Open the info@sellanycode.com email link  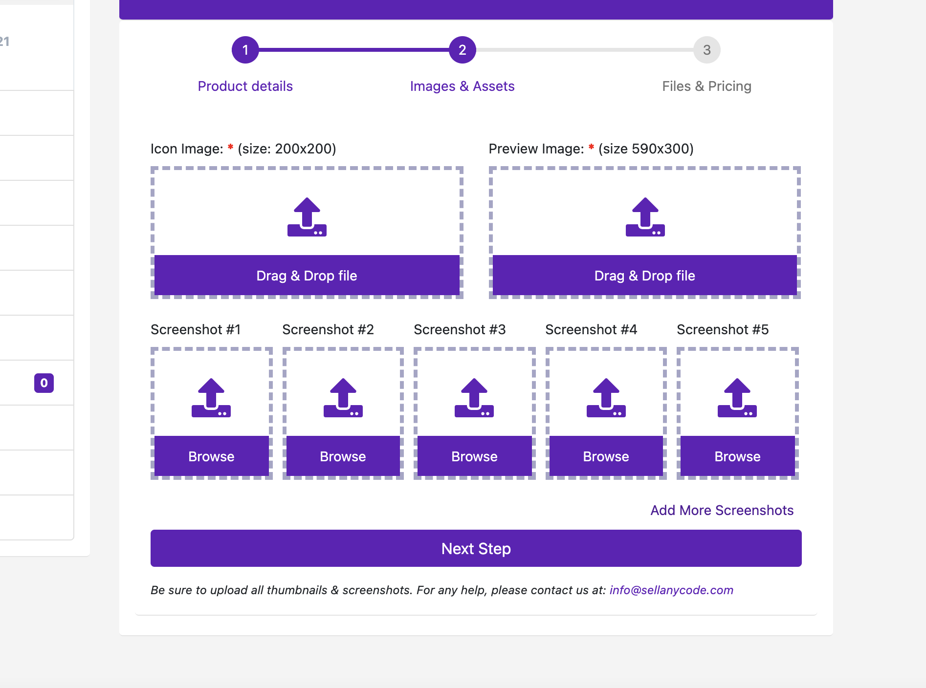671,590
